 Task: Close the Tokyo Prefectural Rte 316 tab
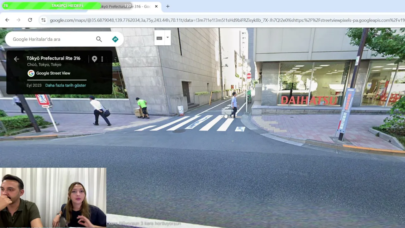point(156,6)
